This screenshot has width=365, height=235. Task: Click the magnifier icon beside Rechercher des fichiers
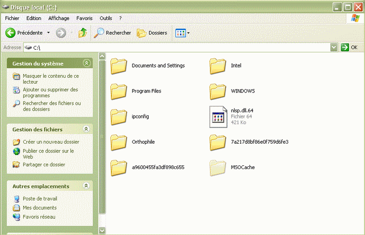16,104
